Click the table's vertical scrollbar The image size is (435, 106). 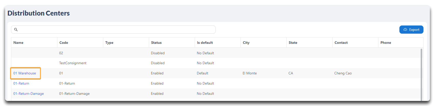point(421,74)
